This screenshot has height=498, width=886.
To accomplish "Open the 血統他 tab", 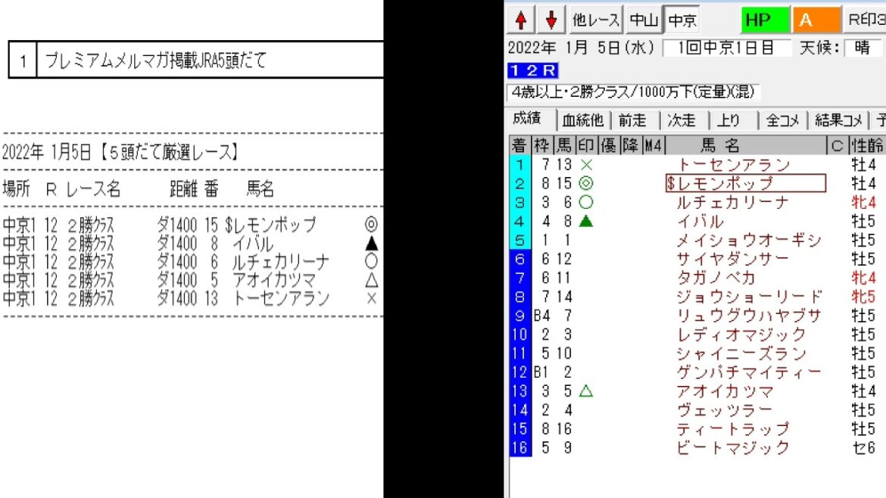I will pyautogui.click(x=582, y=120).
